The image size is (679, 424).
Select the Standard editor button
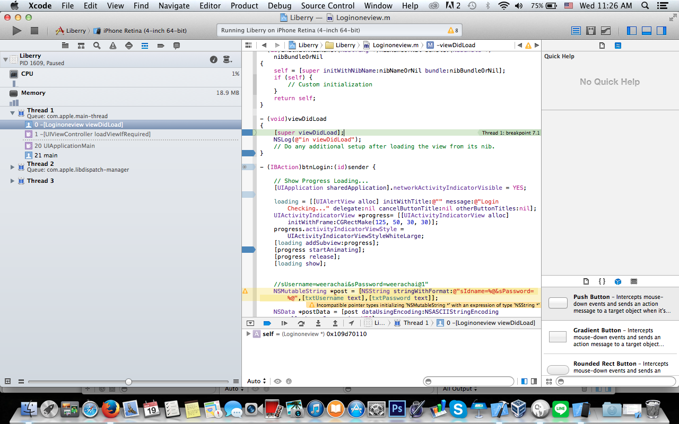[x=576, y=31]
